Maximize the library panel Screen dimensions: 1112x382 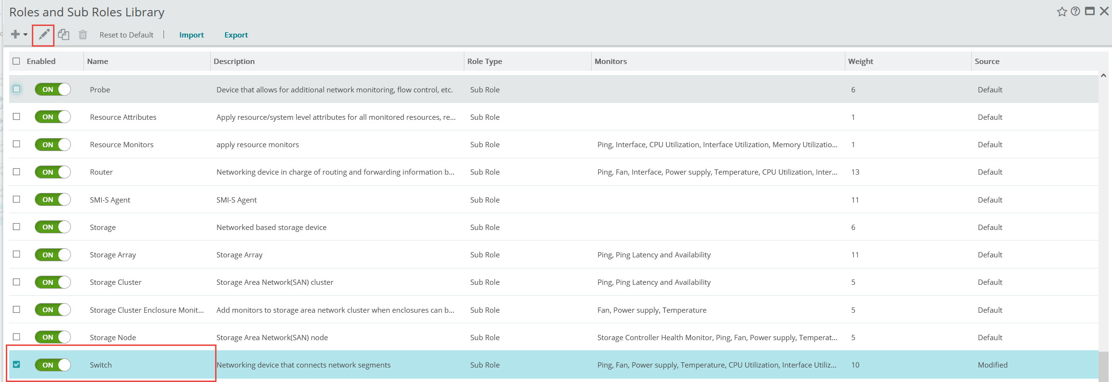[x=1090, y=11]
